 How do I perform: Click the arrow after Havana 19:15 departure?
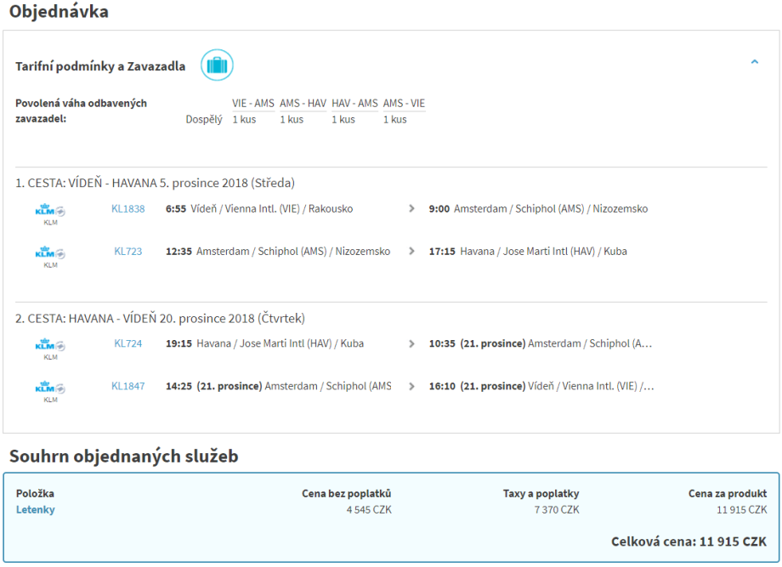[412, 344]
